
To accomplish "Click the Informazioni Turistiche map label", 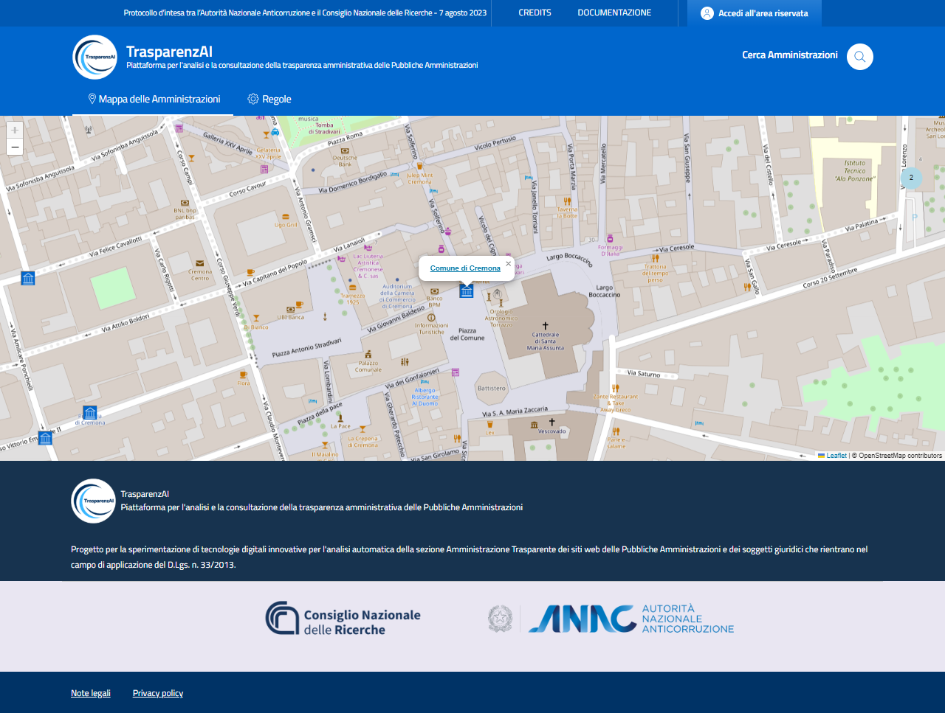I will pyautogui.click(x=432, y=328).
